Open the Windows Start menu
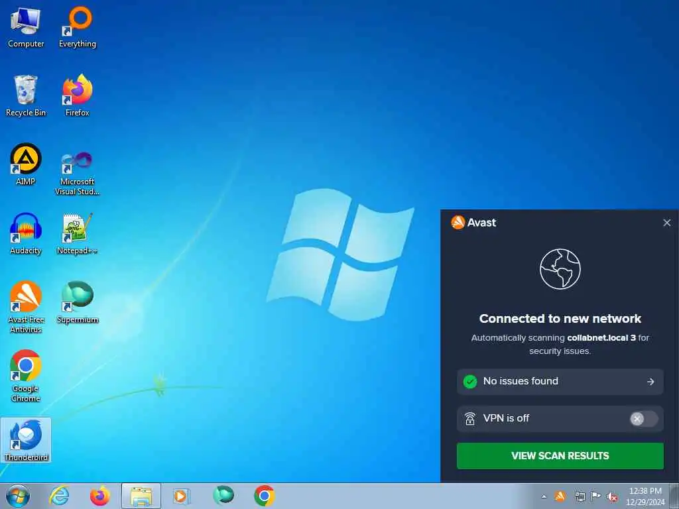Image resolution: width=679 pixels, height=509 pixels. tap(18, 496)
